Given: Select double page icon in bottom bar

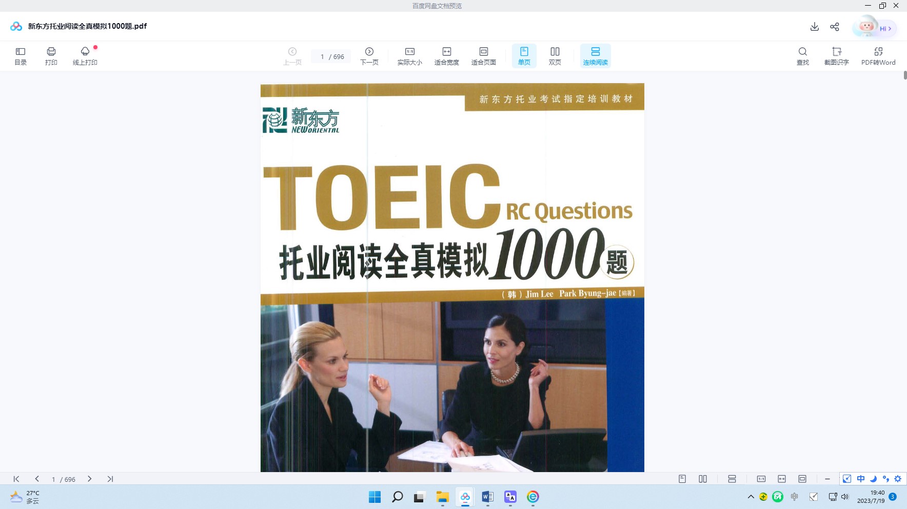Looking at the screenshot, I should click(703, 479).
